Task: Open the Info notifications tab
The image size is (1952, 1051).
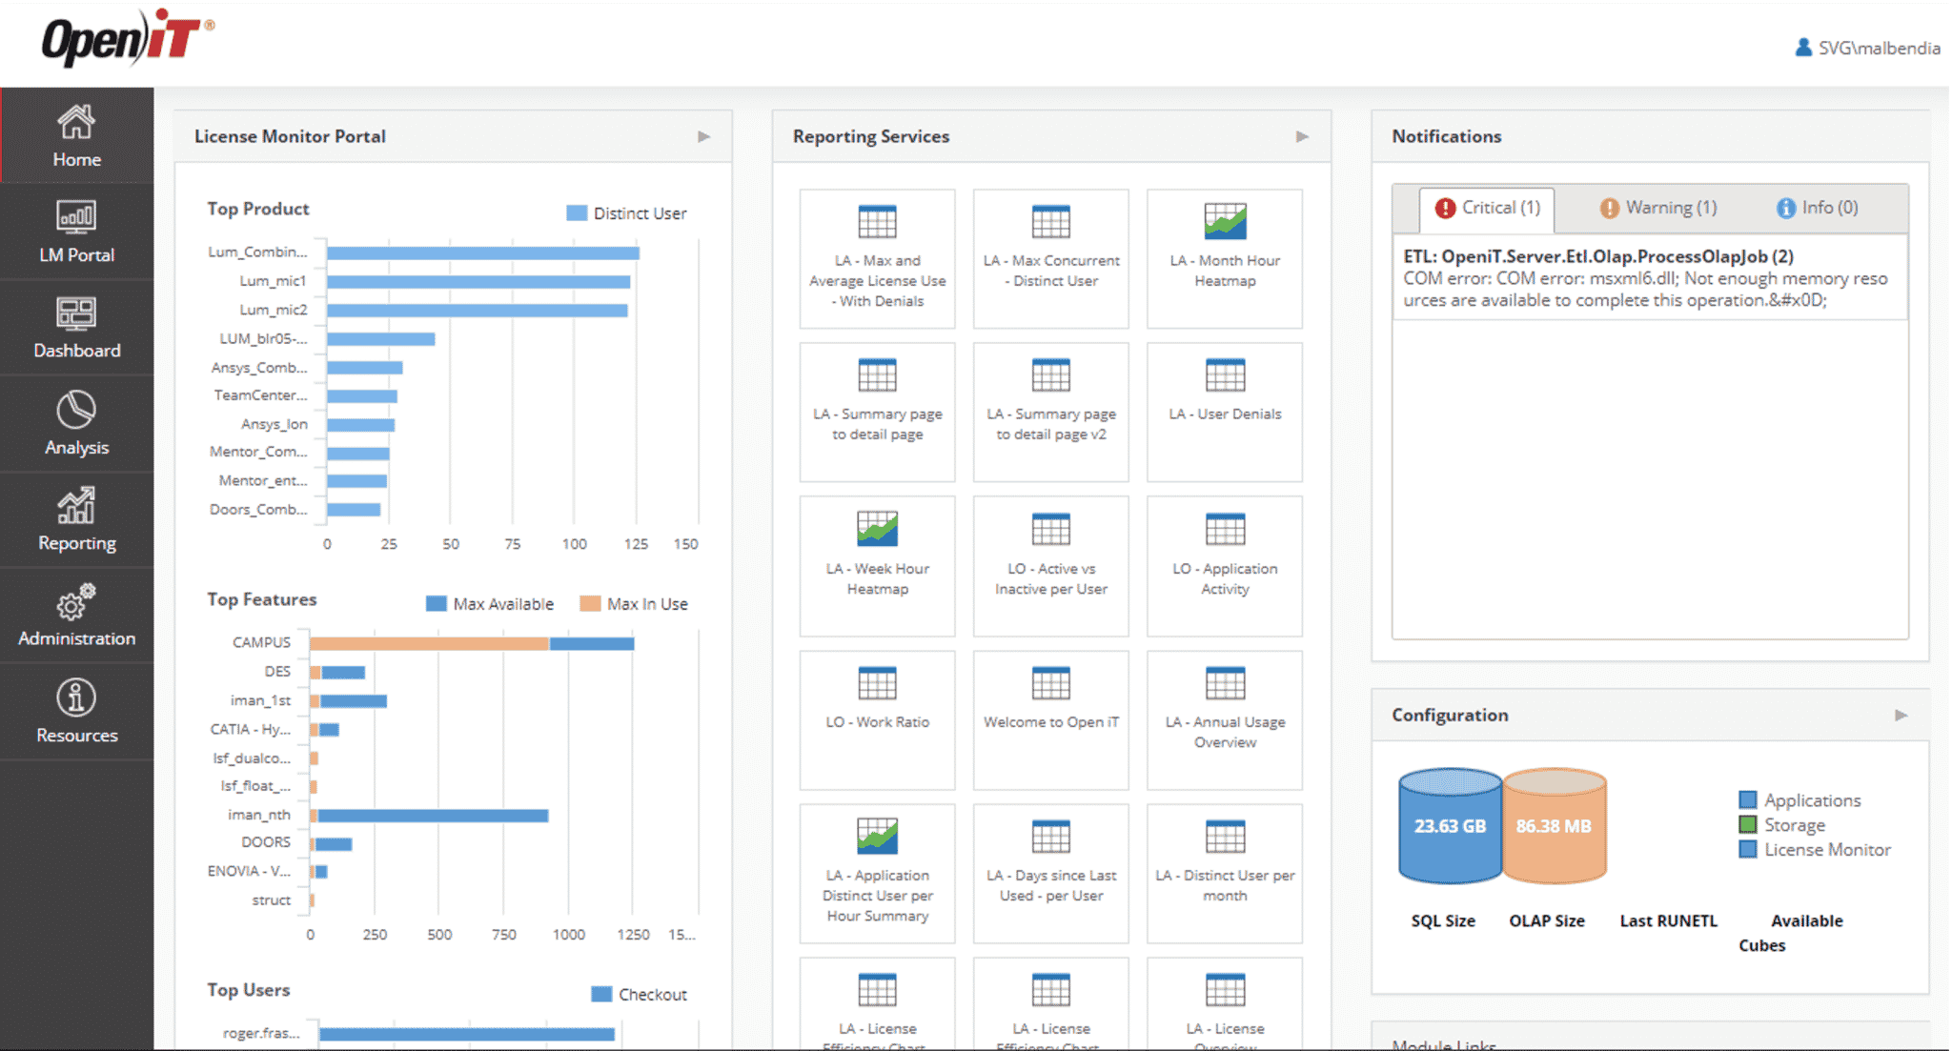Action: [x=1817, y=207]
